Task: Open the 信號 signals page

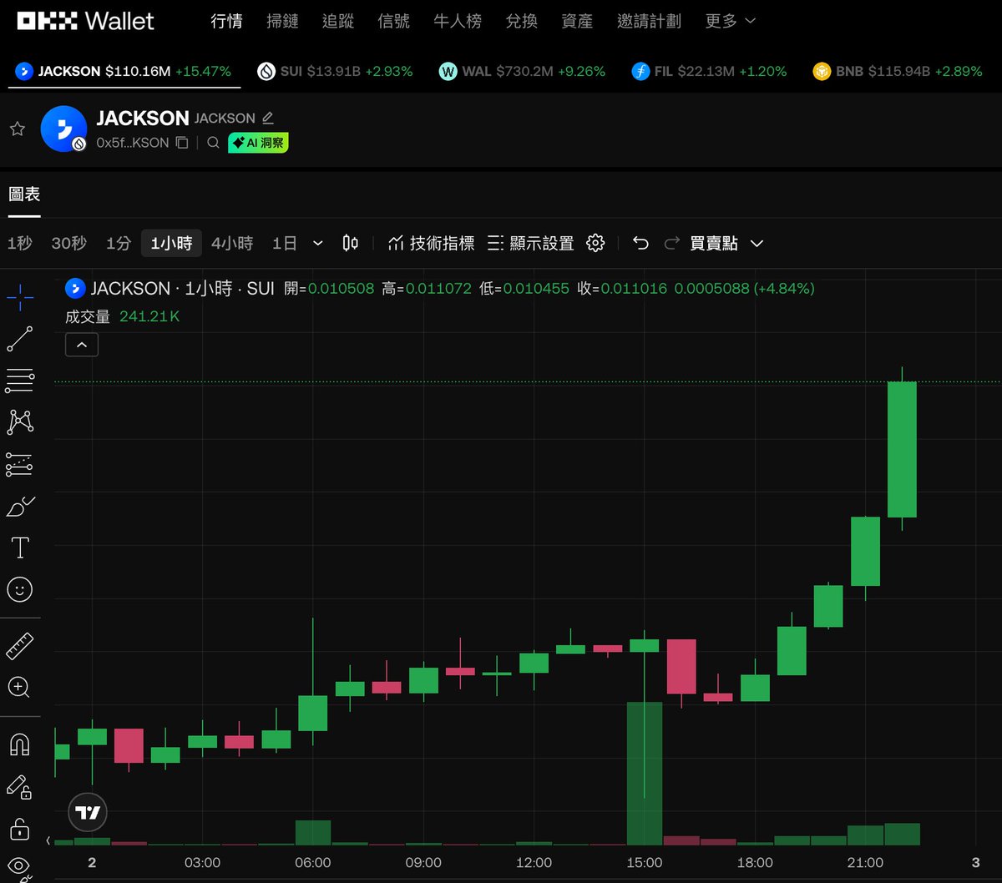Action: tap(394, 22)
